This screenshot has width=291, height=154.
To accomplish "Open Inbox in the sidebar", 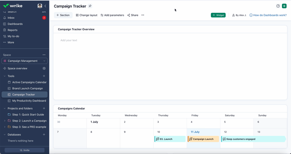I will coord(11,18).
